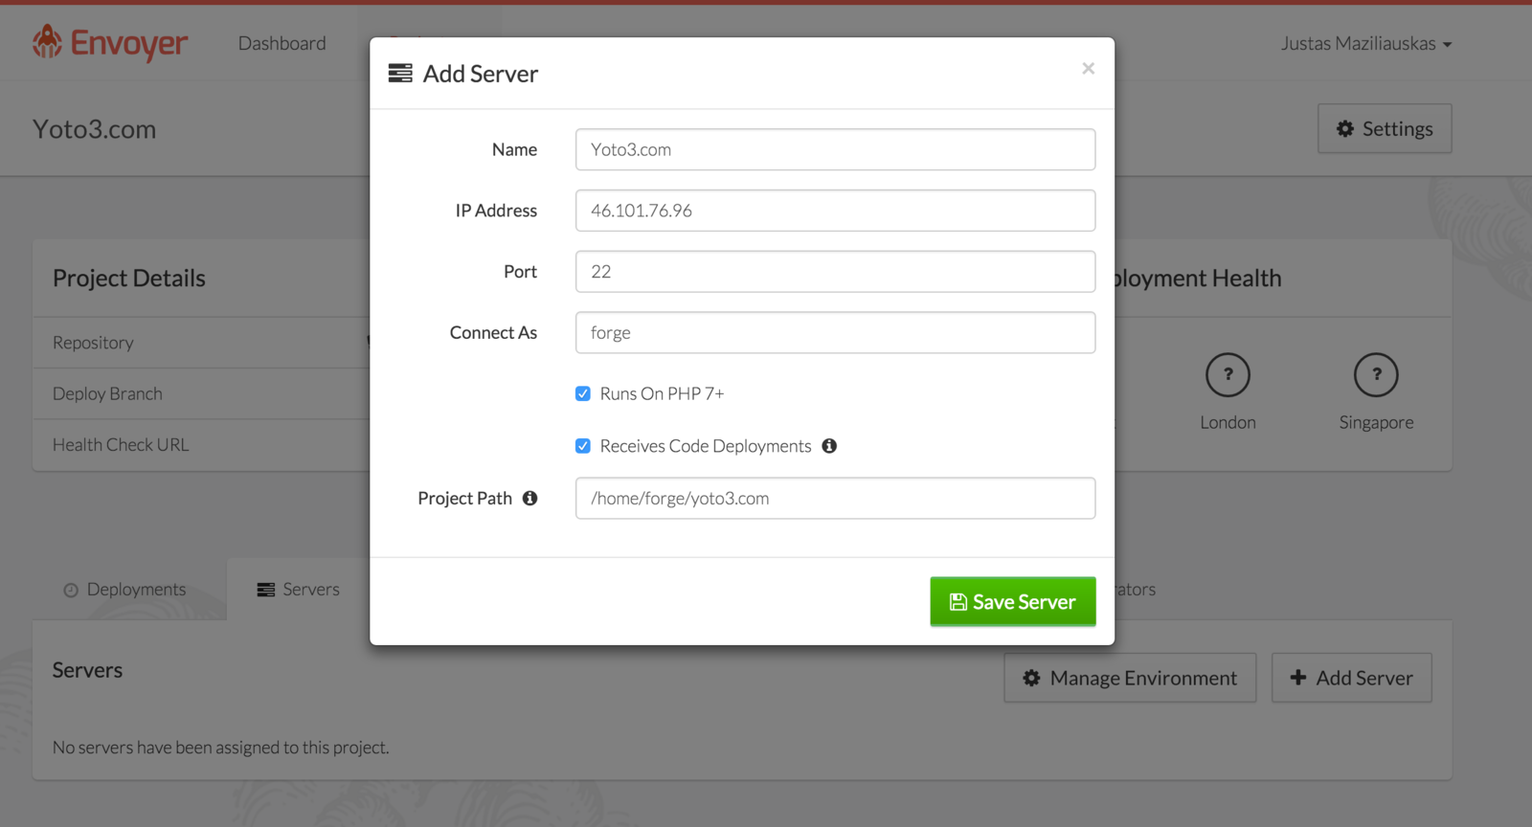Click the Port input field
Viewport: 1532px width, 827px height.
(x=835, y=272)
